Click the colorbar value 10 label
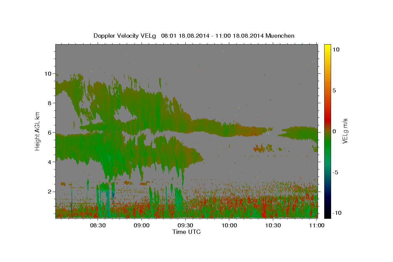 [x=336, y=49]
